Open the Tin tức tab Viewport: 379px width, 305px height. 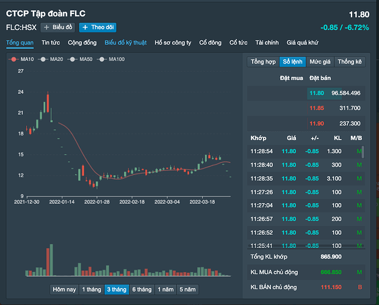(51, 43)
